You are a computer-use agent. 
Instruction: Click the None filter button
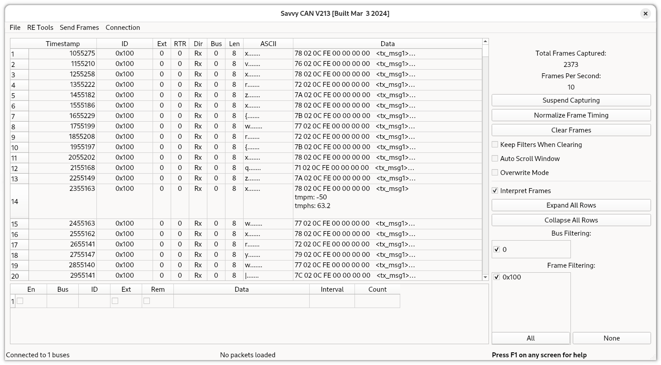[x=612, y=338]
